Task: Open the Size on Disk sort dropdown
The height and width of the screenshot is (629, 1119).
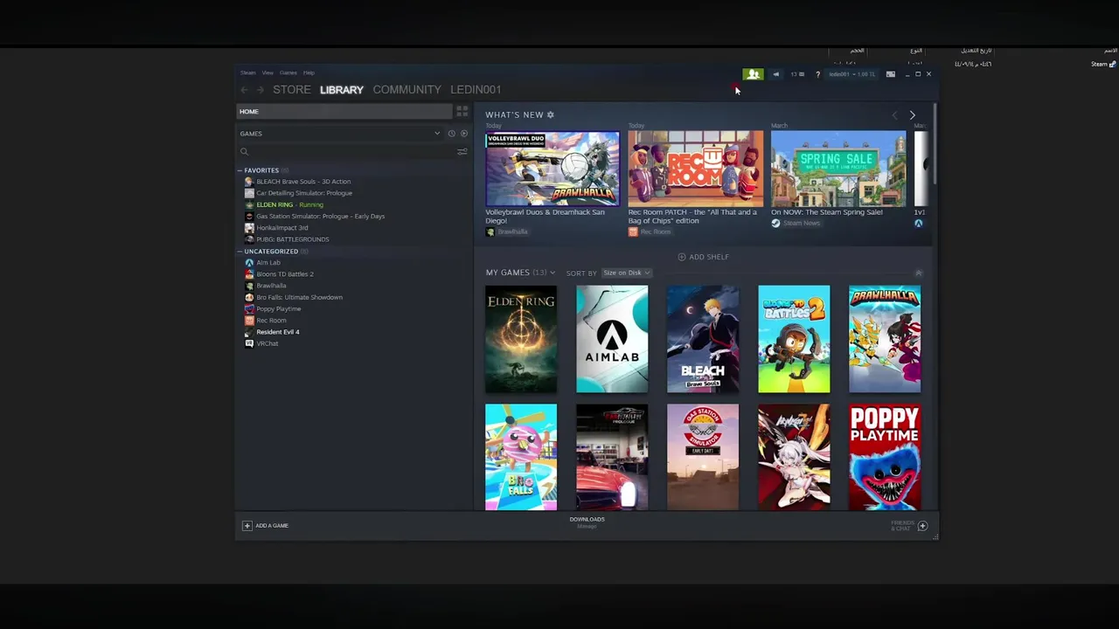Action: pyautogui.click(x=626, y=273)
